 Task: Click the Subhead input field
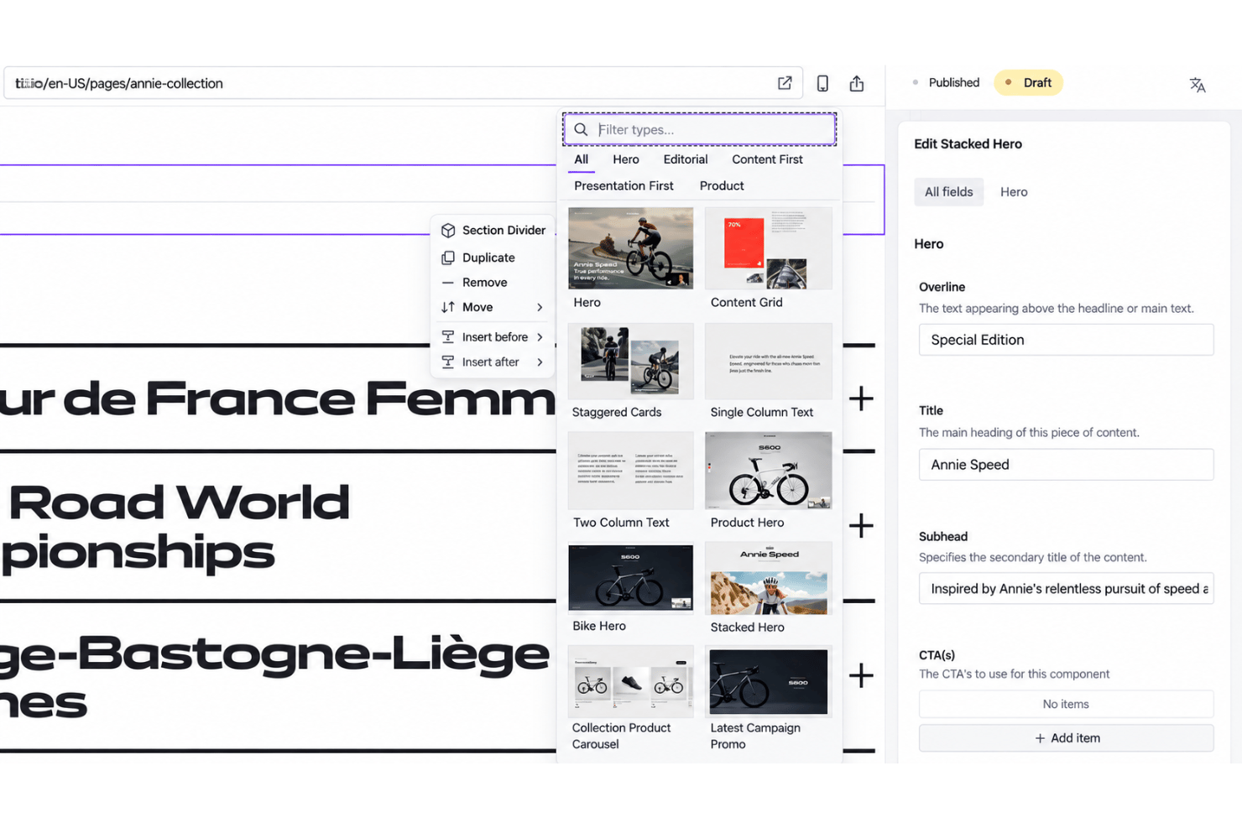[1066, 589]
